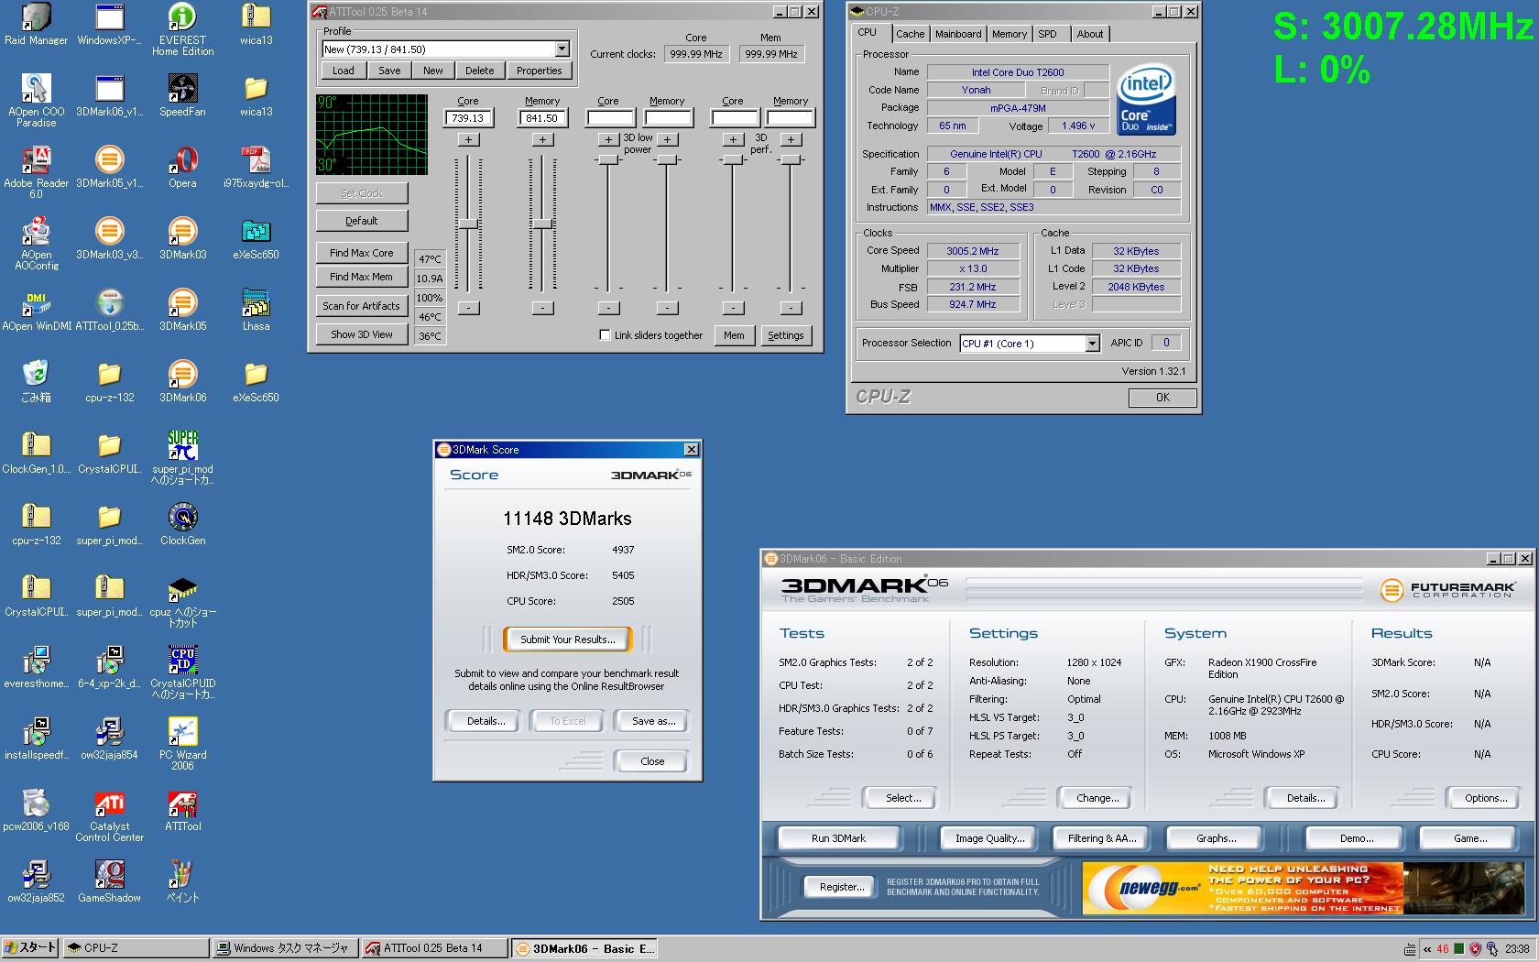
Task: Switch to the About tab in CPU-Z
Action: tap(1090, 34)
